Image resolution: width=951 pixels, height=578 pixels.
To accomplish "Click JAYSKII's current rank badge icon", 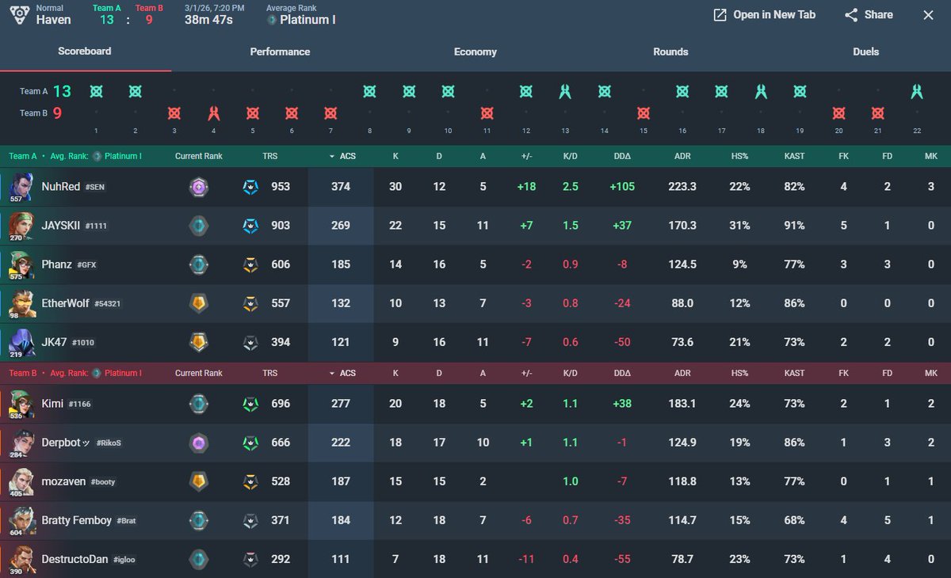I will (198, 226).
